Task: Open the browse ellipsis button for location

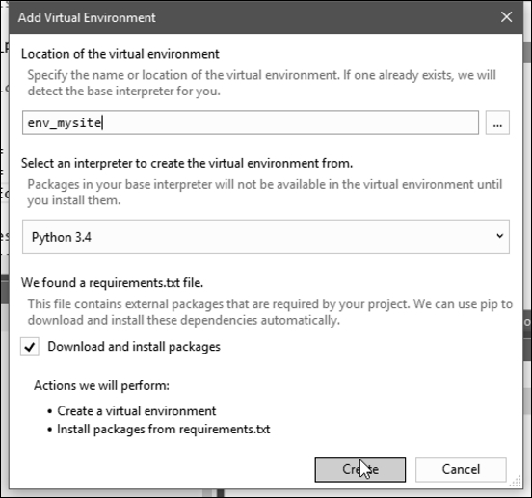Action: click(x=497, y=122)
